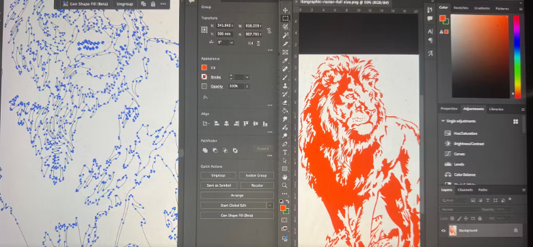Hide the Background layer with eye icon

(x=443, y=231)
